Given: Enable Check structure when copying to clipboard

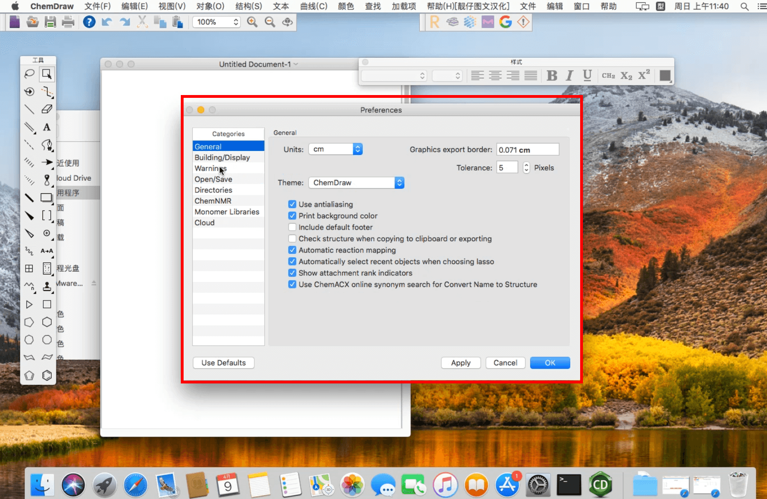Looking at the screenshot, I should click(x=292, y=239).
